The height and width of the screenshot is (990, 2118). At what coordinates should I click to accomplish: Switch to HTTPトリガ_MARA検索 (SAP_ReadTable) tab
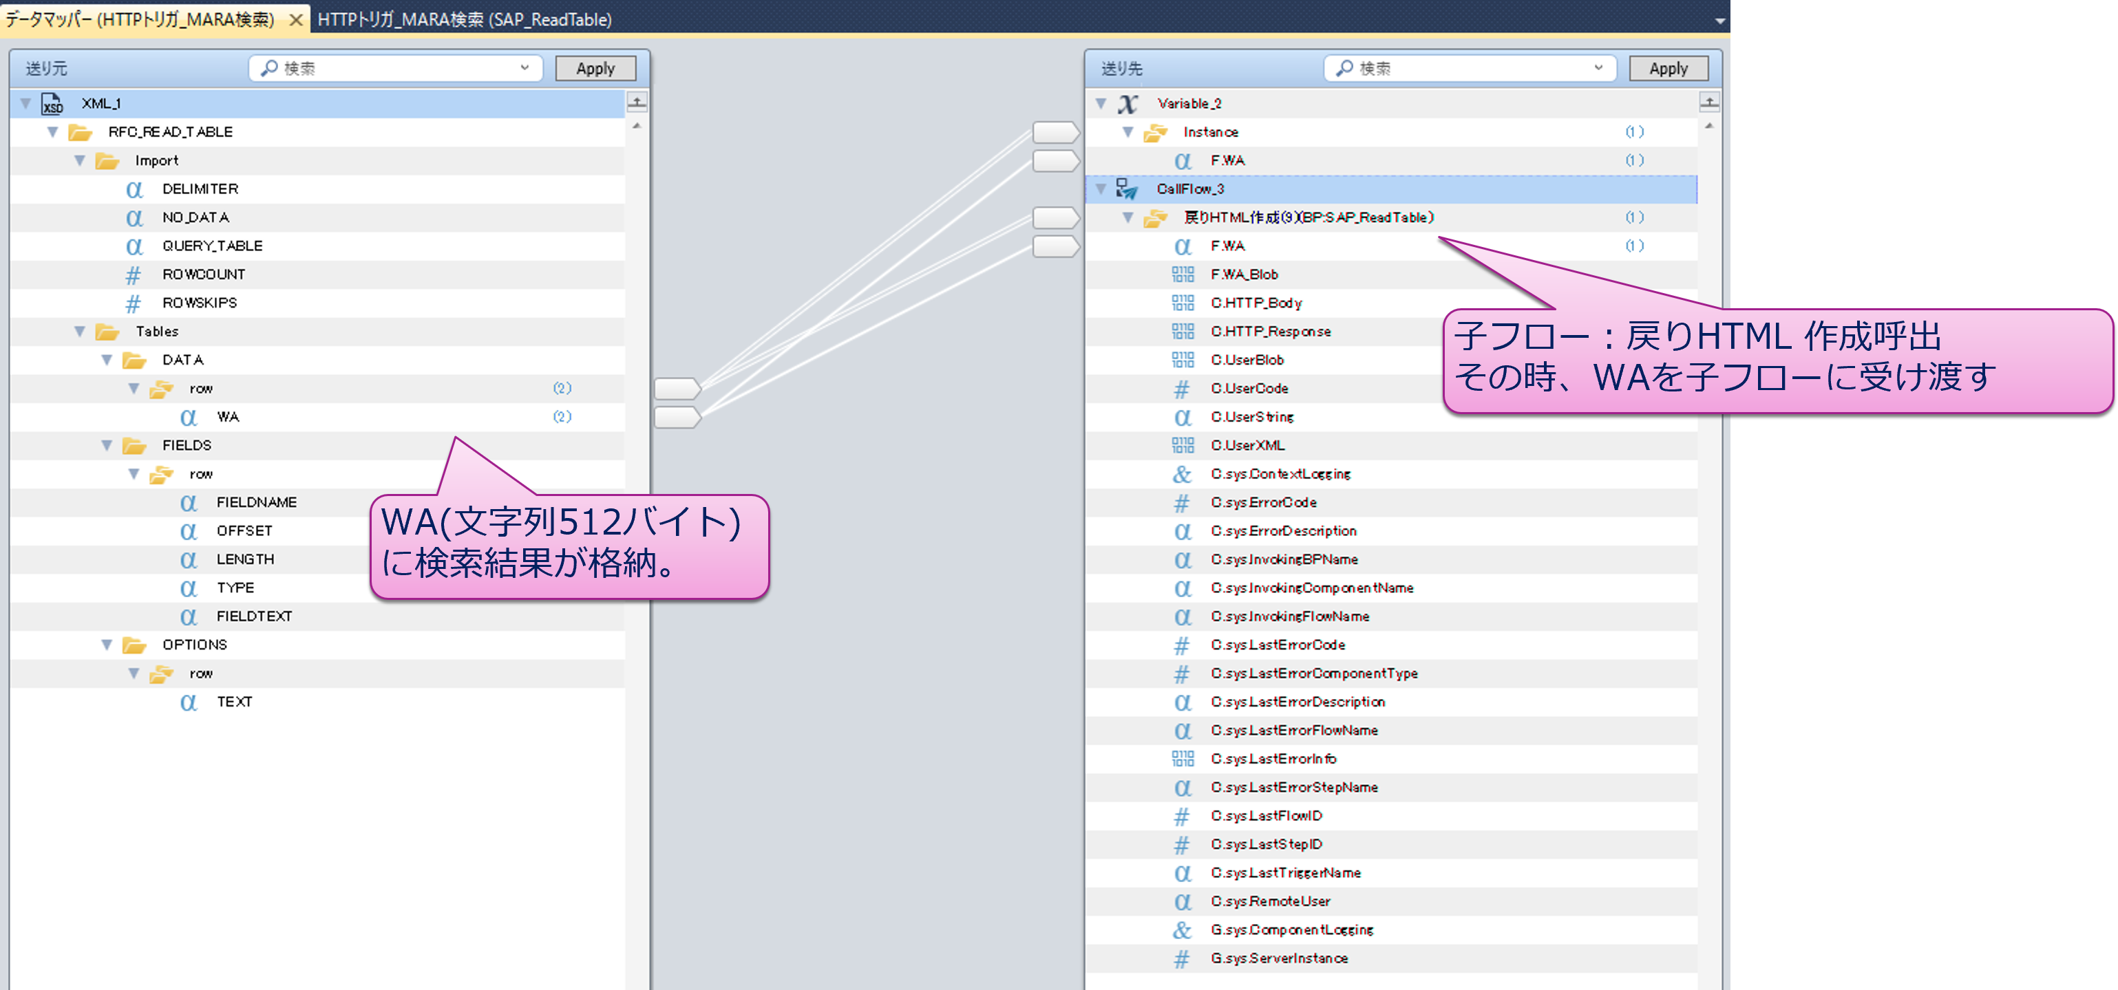465,20
